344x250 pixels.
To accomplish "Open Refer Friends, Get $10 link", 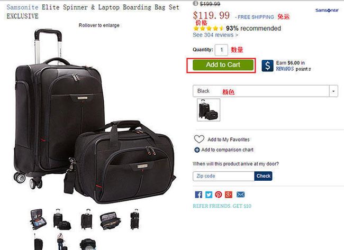I will pos(222,206).
